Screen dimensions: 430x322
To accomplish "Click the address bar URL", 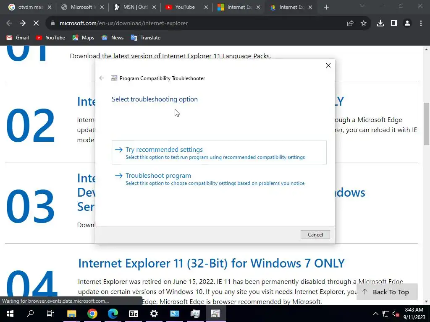I will [124, 23].
